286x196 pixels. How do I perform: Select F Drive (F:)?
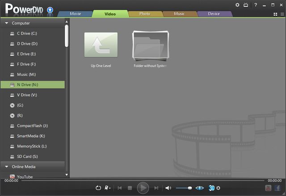pyautogui.click(x=33, y=64)
